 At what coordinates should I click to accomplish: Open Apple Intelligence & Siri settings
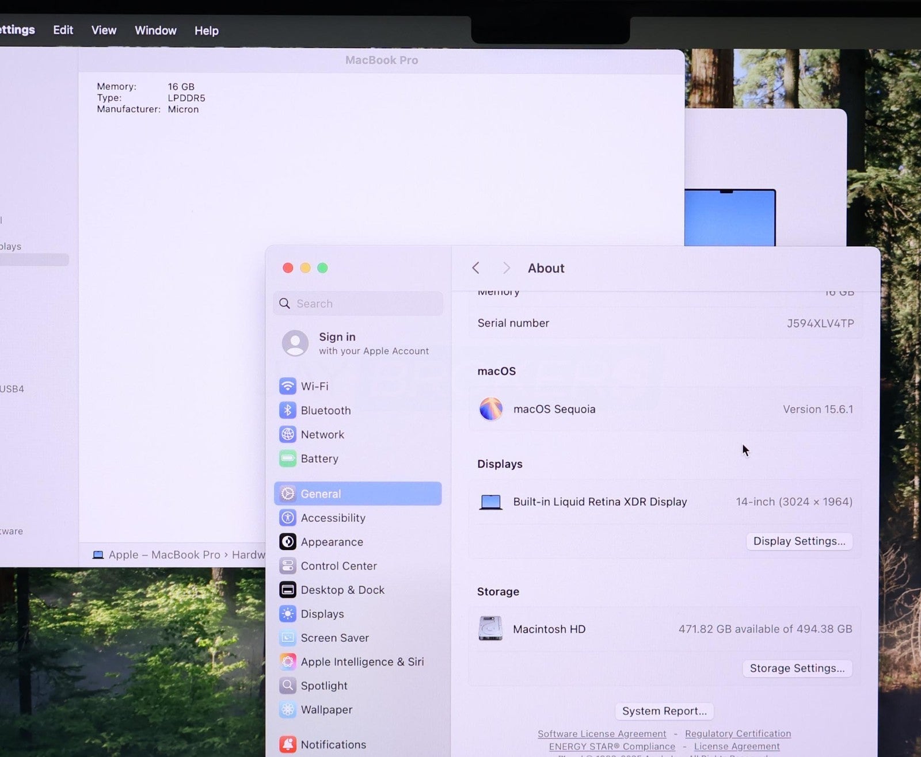361,662
